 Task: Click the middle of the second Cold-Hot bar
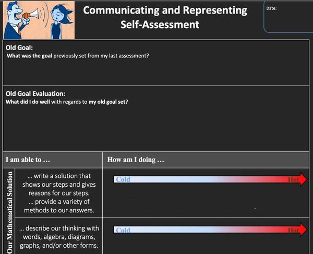(x=210, y=230)
